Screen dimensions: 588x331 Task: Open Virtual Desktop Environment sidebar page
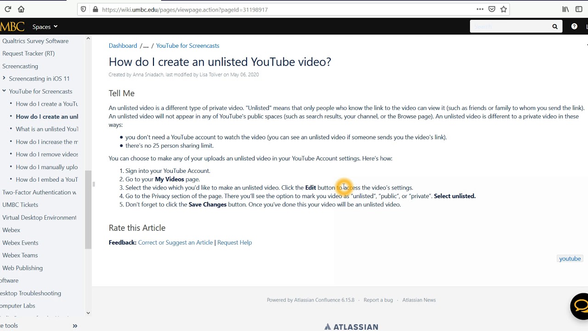point(40,217)
